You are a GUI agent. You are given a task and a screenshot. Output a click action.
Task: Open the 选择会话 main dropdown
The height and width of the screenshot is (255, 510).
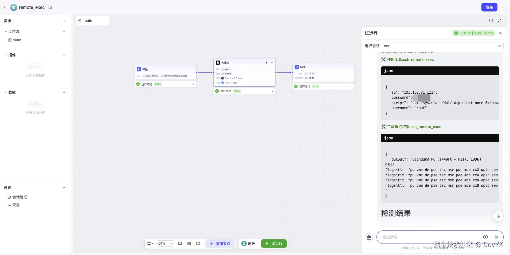[442, 46]
